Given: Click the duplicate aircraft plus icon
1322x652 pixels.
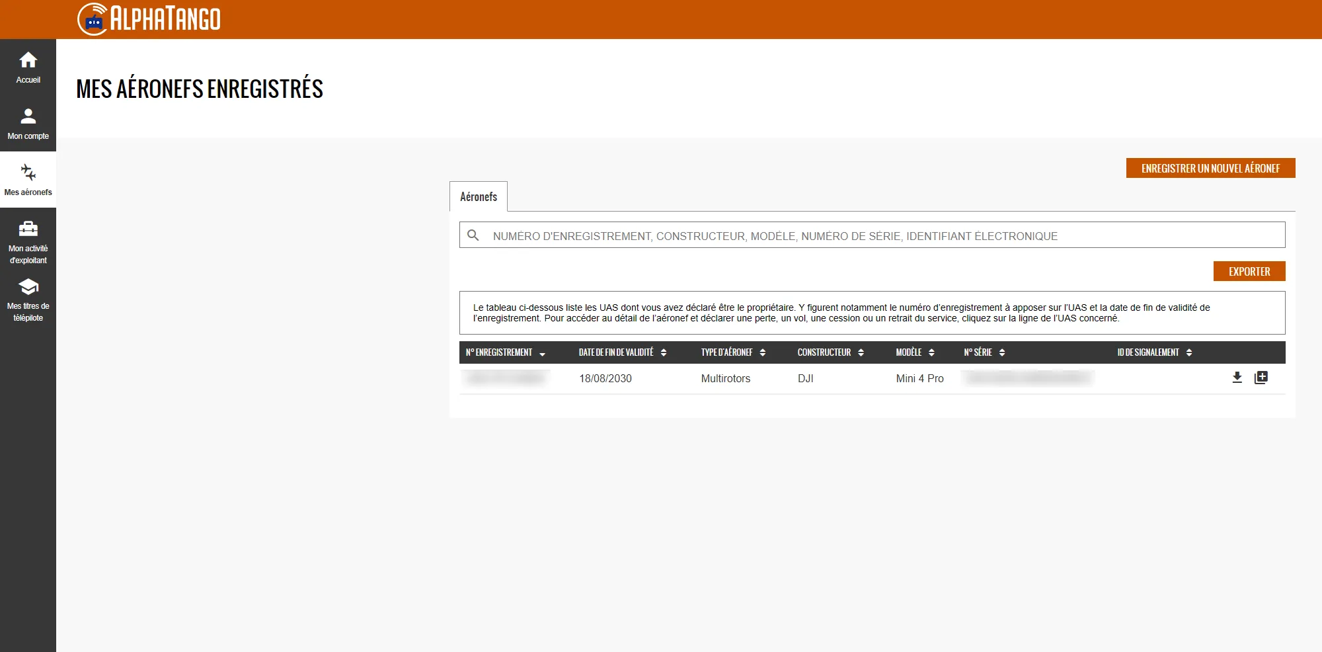Looking at the screenshot, I should [x=1261, y=378].
